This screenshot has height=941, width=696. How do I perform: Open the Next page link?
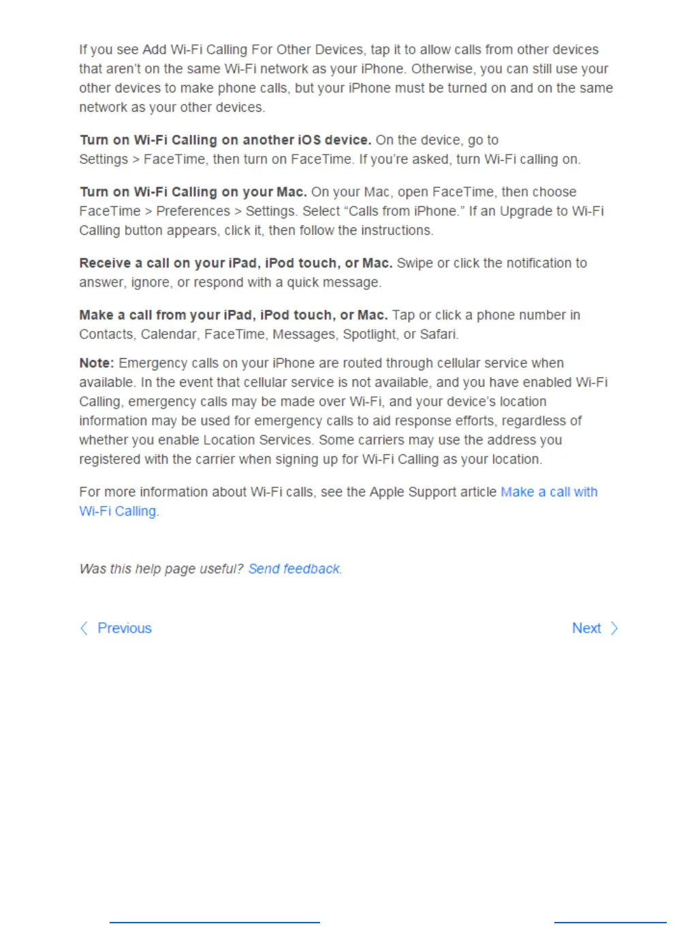pos(586,628)
